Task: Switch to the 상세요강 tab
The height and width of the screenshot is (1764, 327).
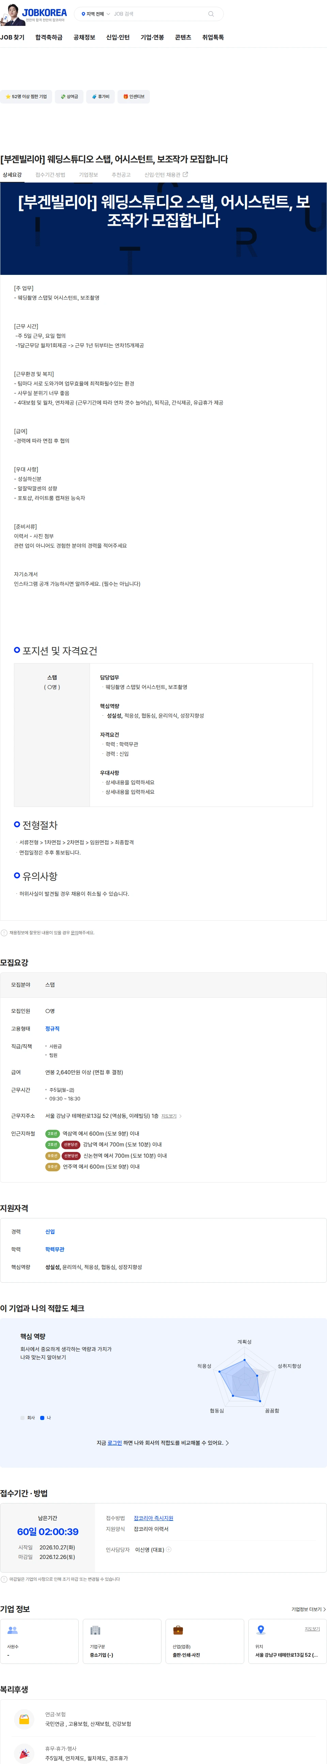Action: (12, 175)
